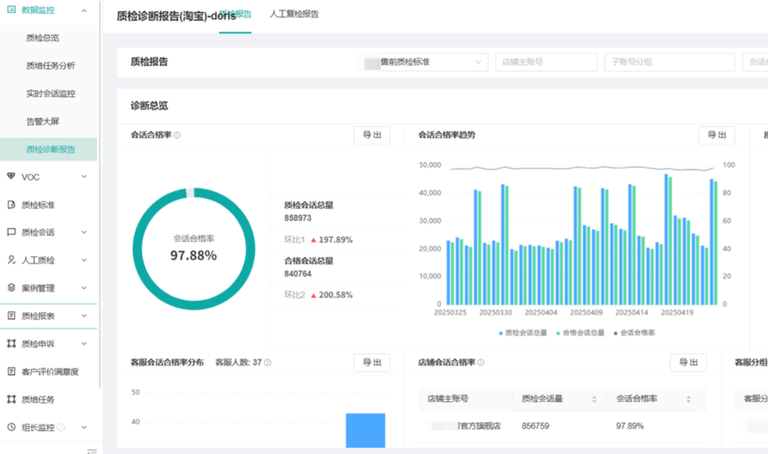The width and height of the screenshot is (768, 454).
Task: Click the VOC diamond icon in sidebar
Action: coord(11,176)
